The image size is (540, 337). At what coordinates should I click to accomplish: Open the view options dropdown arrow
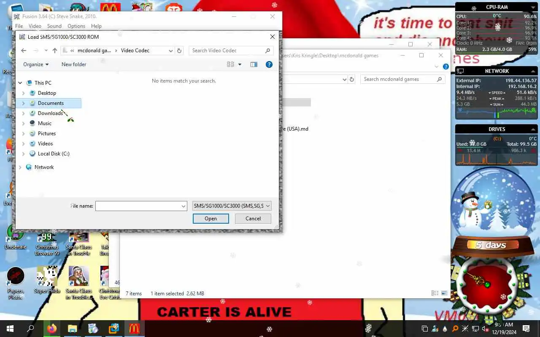click(240, 64)
